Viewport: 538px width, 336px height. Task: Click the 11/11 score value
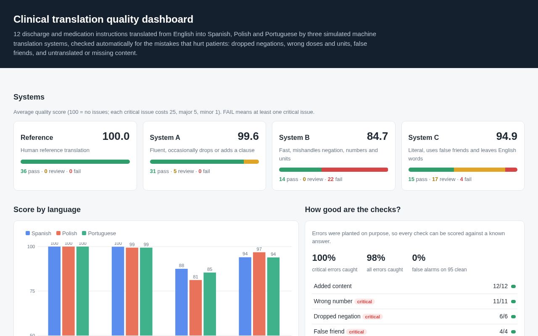(x=500, y=301)
